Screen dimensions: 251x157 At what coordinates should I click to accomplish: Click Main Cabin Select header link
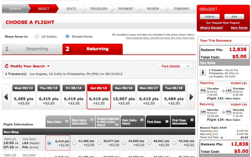(x=129, y=122)
